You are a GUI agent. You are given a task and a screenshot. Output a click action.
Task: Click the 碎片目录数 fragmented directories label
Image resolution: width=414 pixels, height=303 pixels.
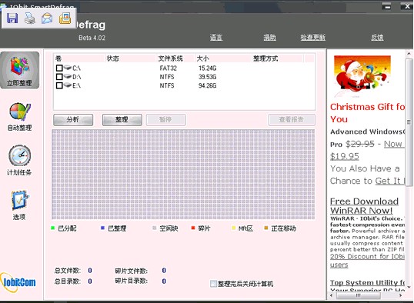(x=132, y=281)
